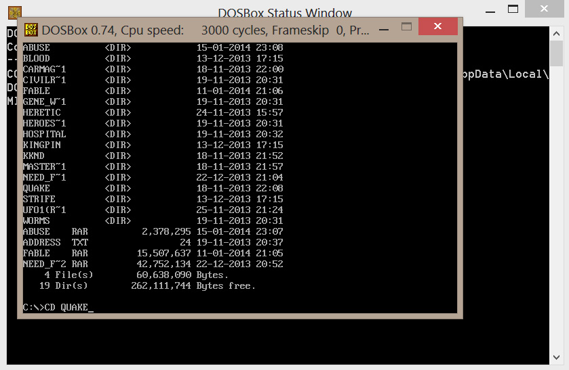Click the date 18-11-2013 22:08
Image resolution: width=569 pixels, height=370 pixels.
(x=240, y=188)
